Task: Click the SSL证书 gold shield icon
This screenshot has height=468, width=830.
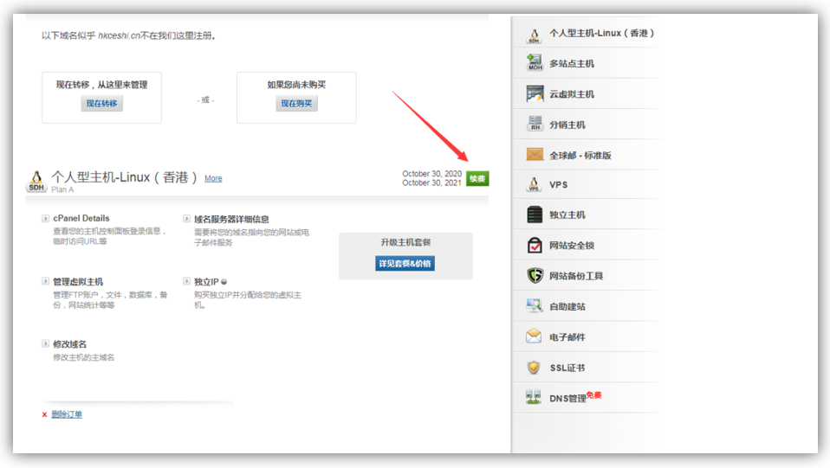Action: pos(534,367)
